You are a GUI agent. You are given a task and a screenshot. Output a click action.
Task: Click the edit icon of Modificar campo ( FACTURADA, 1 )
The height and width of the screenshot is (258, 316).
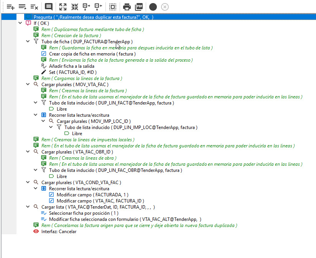click(x=51, y=194)
